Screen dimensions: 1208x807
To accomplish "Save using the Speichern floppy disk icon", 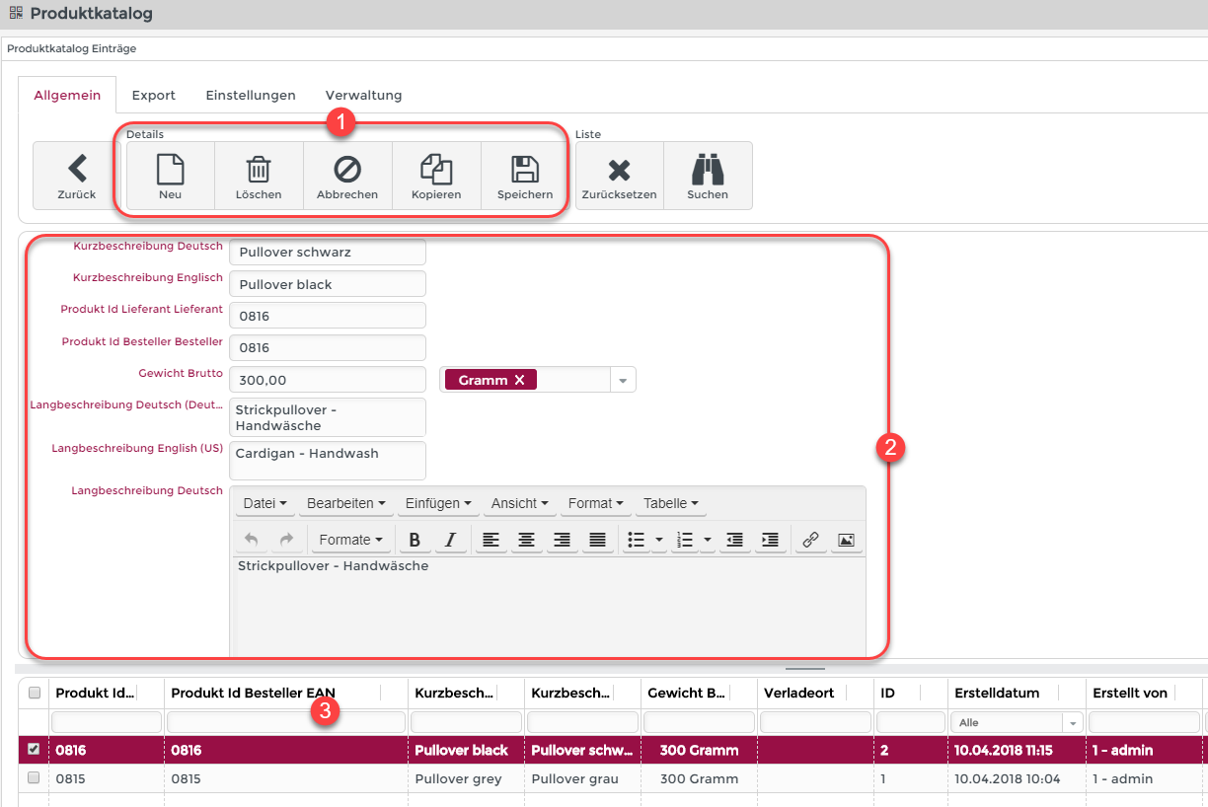I will pyautogui.click(x=525, y=170).
